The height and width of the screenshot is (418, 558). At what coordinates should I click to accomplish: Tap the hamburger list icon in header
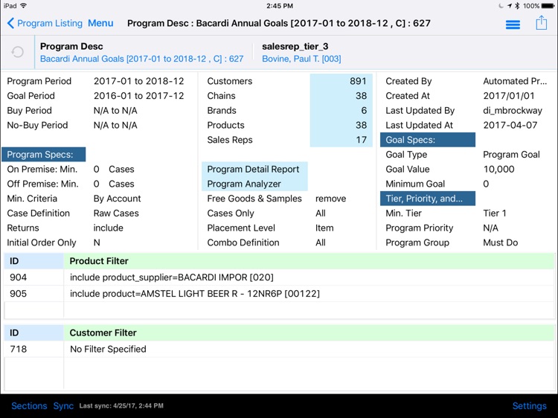(x=513, y=24)
